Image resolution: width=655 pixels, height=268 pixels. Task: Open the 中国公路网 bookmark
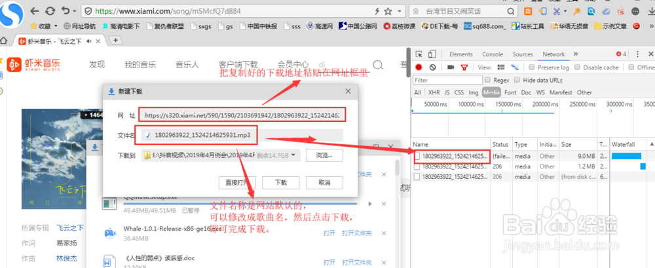tap(358, 26)
